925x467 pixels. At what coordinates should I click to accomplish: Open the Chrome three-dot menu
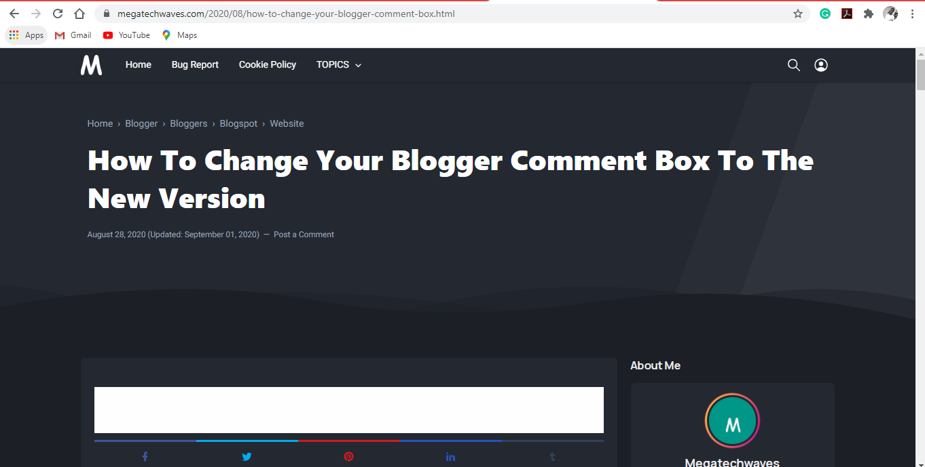point(912,14)
